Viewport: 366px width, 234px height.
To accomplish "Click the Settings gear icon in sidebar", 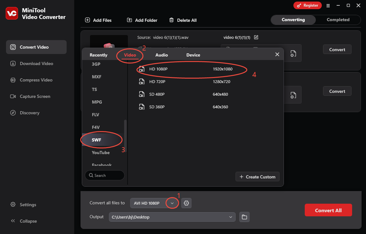I will tap(13, 205).
